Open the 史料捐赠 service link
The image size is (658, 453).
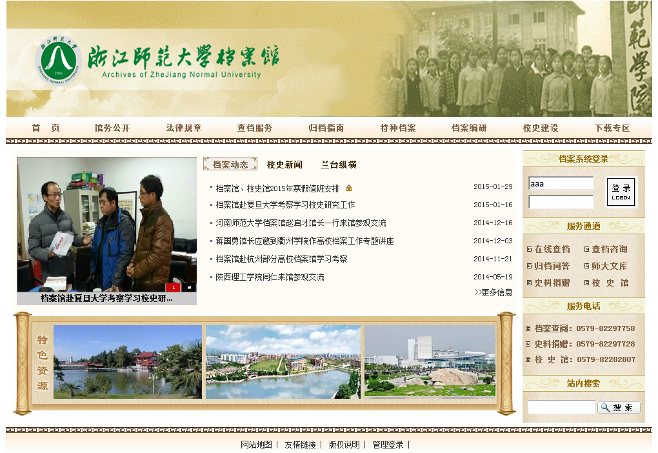[x=552, y=283]
